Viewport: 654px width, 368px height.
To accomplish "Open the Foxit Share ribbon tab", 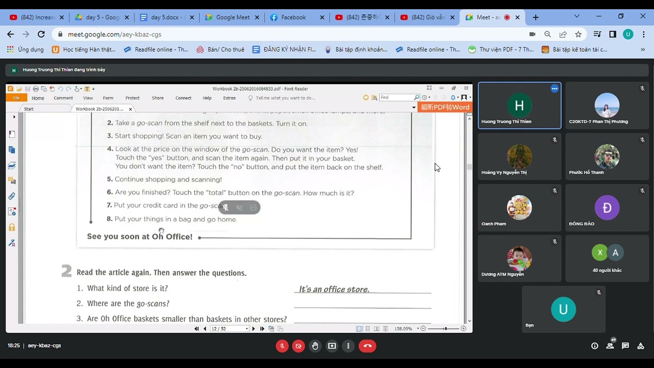I will tap(157, 98).
